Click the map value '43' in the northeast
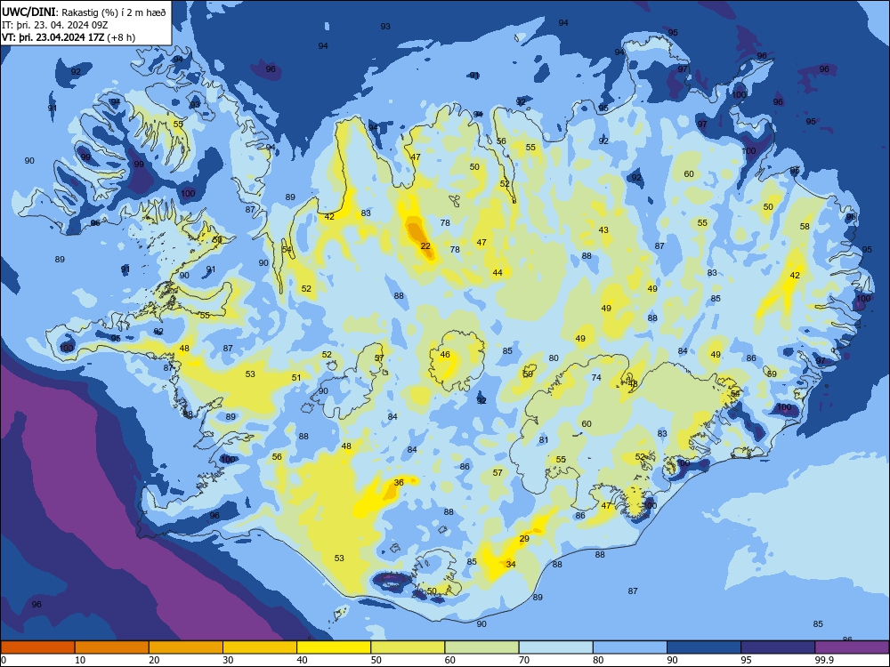Screen dimensions: 890x667 [x=603, y=230]
